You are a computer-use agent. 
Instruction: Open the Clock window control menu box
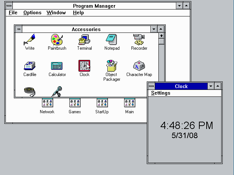click(x=151, y=86)
